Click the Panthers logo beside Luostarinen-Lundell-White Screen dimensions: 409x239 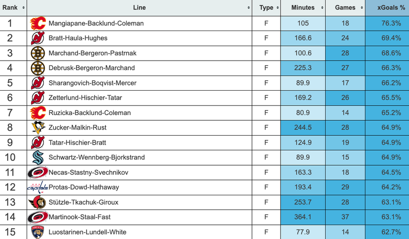(x=37, y=232)
